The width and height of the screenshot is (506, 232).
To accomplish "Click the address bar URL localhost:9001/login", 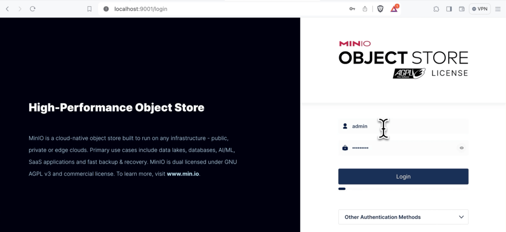I will (x=141, y=9).
